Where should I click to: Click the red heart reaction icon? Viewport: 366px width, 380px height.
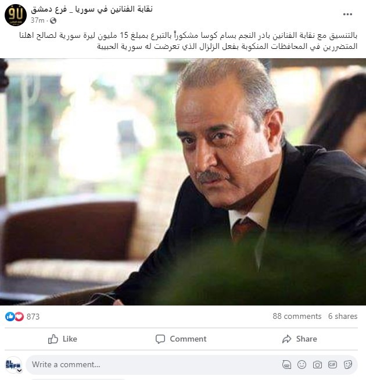(19, 317)
